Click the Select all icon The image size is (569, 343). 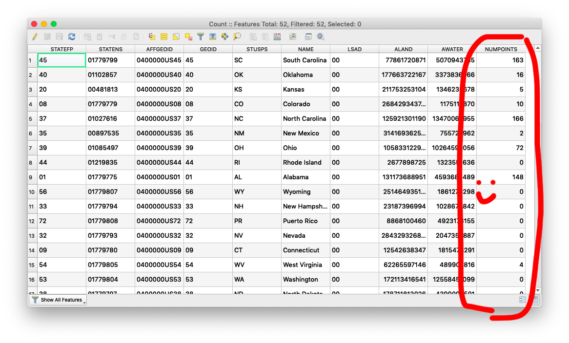pyautogui.click(x=164, y=37)
